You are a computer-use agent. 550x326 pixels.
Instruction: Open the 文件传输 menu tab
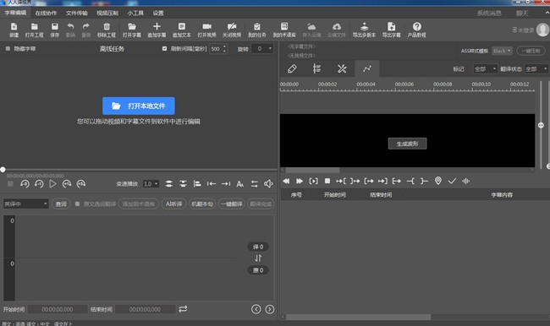(77, 13)
